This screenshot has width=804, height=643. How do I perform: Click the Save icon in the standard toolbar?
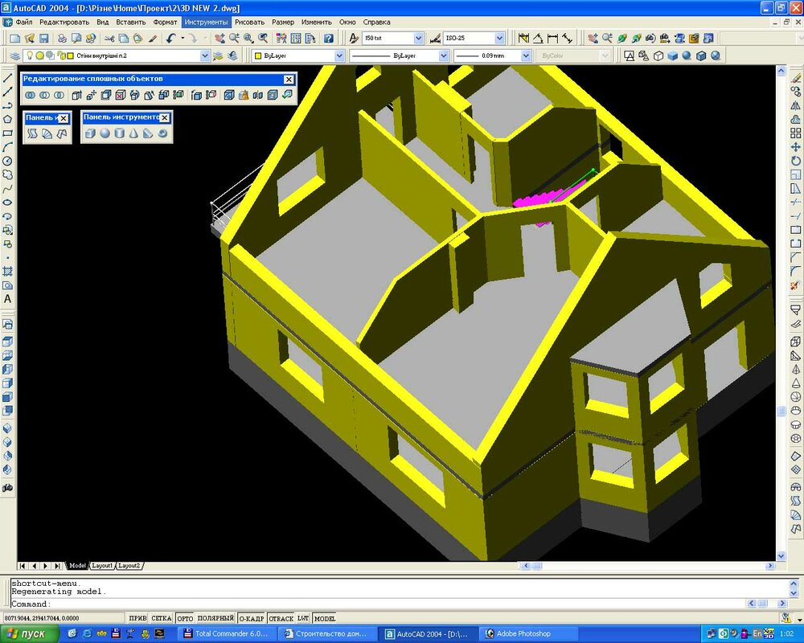tap(43, 38)
